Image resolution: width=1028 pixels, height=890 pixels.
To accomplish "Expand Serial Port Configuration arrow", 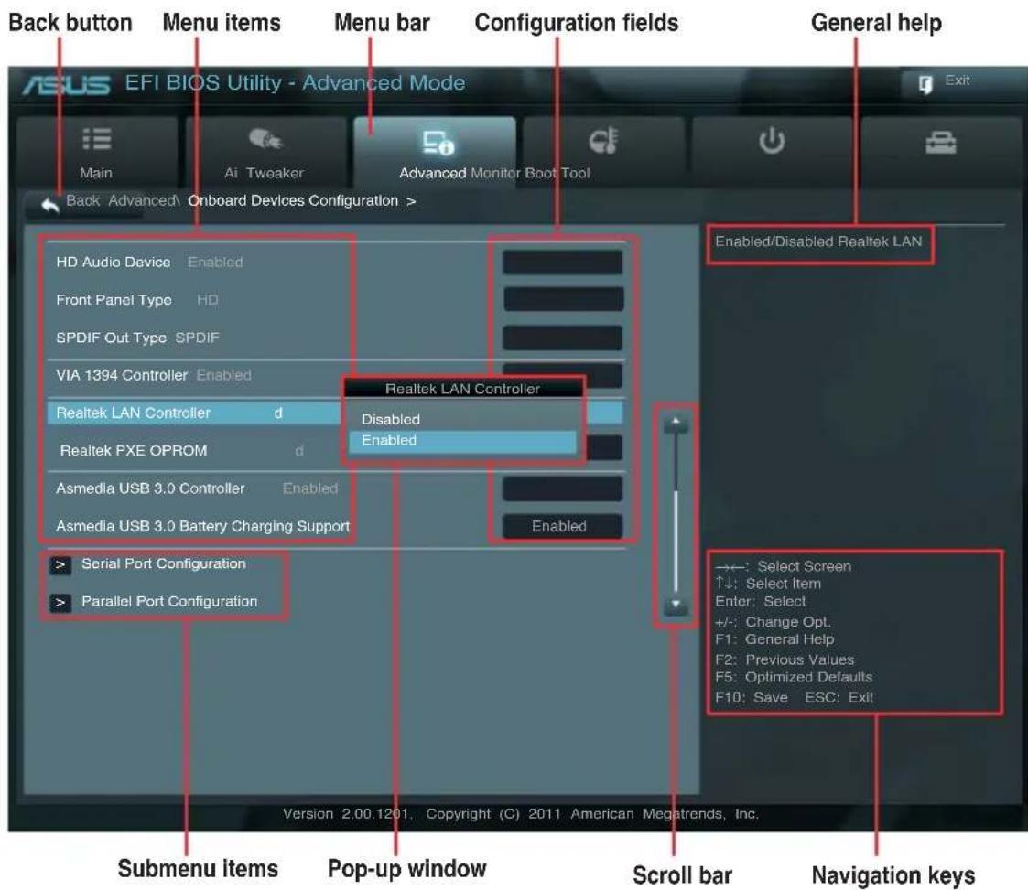I will [x=61, y=564].
